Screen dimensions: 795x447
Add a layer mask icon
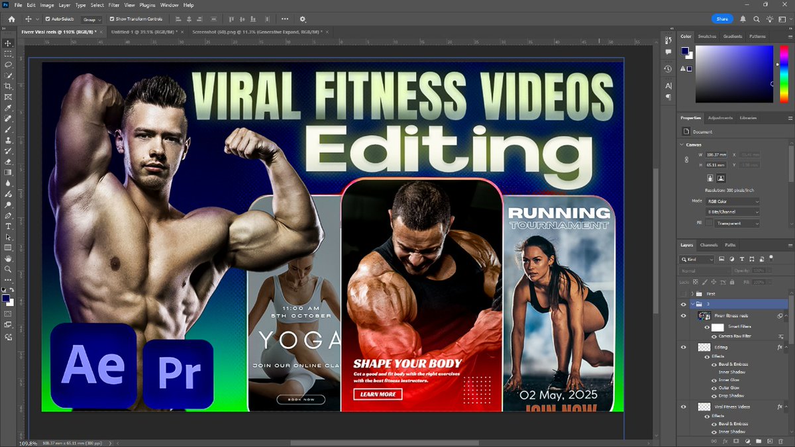coord(736,440)
